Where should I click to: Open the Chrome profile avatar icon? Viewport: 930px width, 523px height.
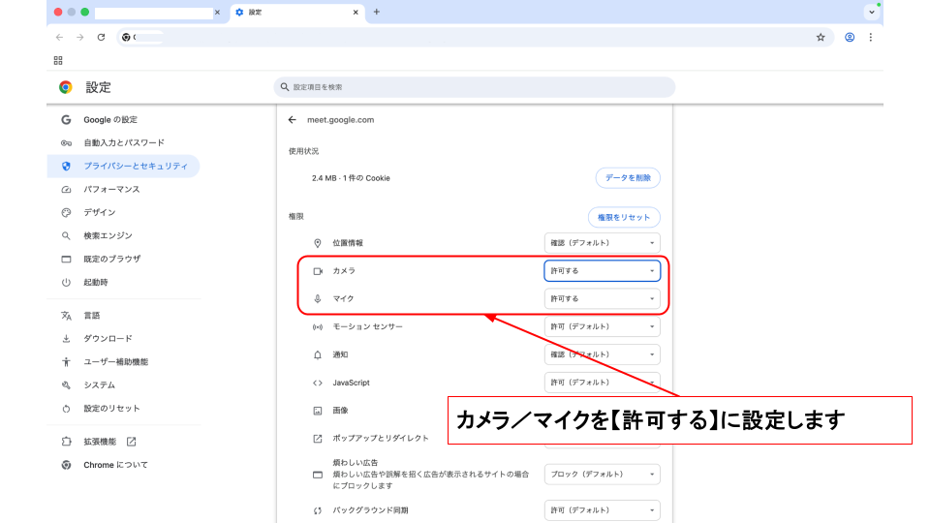pyautogui.click(x=850, y=37)
